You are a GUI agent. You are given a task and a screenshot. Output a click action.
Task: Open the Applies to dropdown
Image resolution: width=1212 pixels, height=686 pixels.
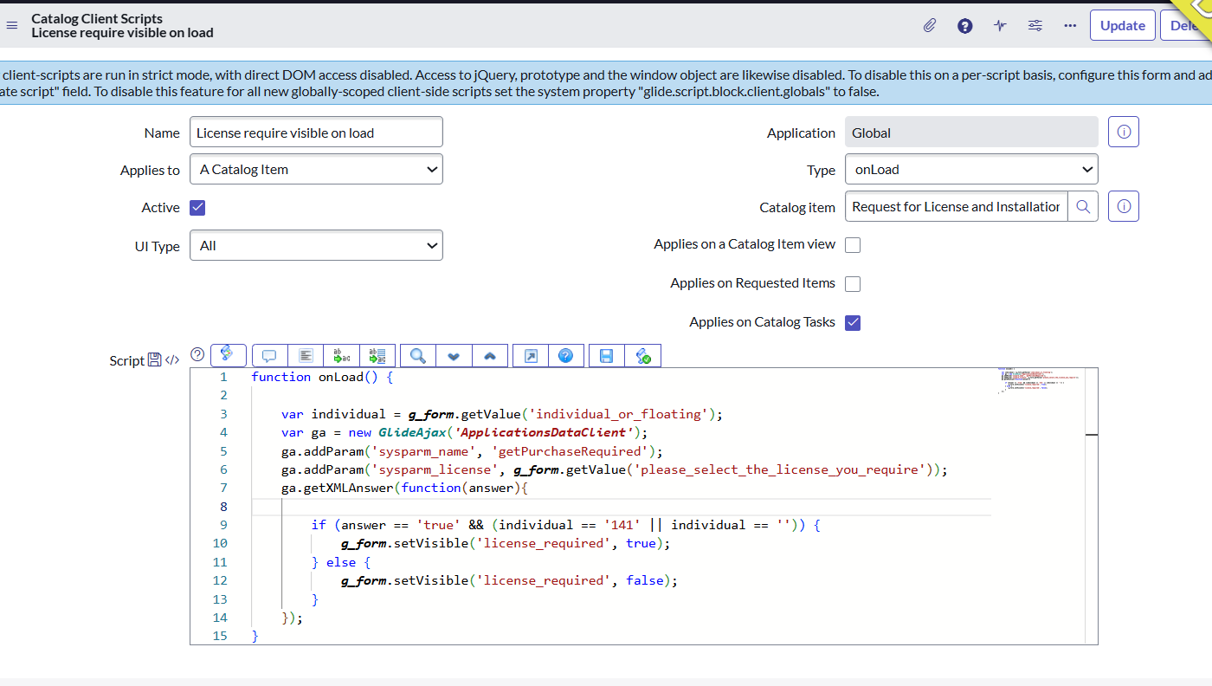click(x=316, y=170)
